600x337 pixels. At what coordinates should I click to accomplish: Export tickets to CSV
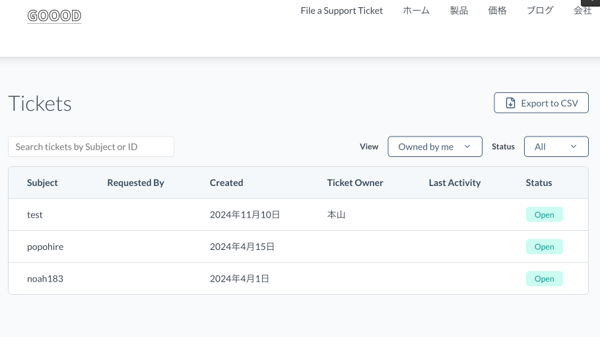tap(541, 103)
